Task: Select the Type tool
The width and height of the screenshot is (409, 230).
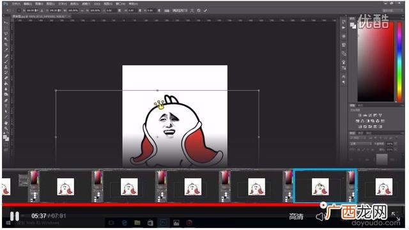Action: tap(6, 105)
